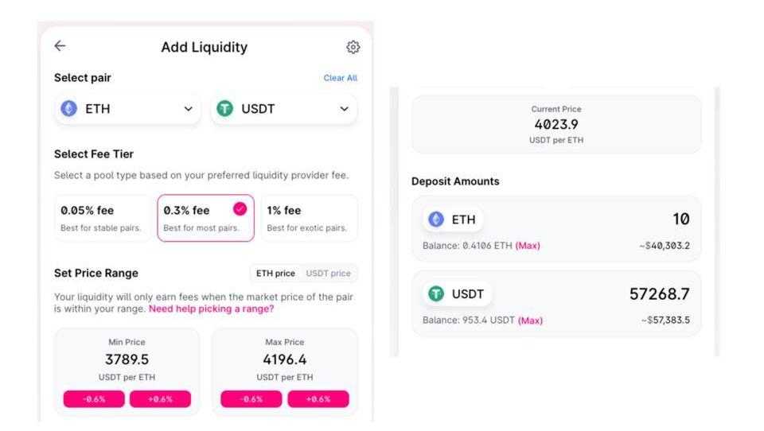The width and height of the screenshot is (764, 431).
Task: Click the Clear All link
Action: [x=340, y=78]
